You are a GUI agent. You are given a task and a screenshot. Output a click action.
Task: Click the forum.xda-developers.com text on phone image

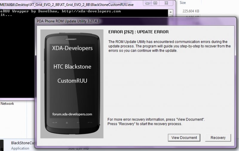click(x=72, y=114)
